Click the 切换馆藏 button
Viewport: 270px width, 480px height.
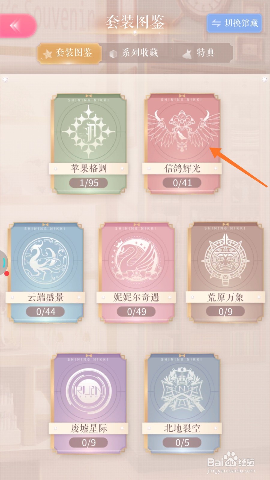pyautogui.click(x=234, y=23)
